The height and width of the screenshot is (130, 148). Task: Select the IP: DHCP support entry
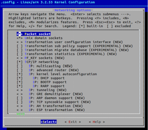pyautogui.click(x=49, y=78)
